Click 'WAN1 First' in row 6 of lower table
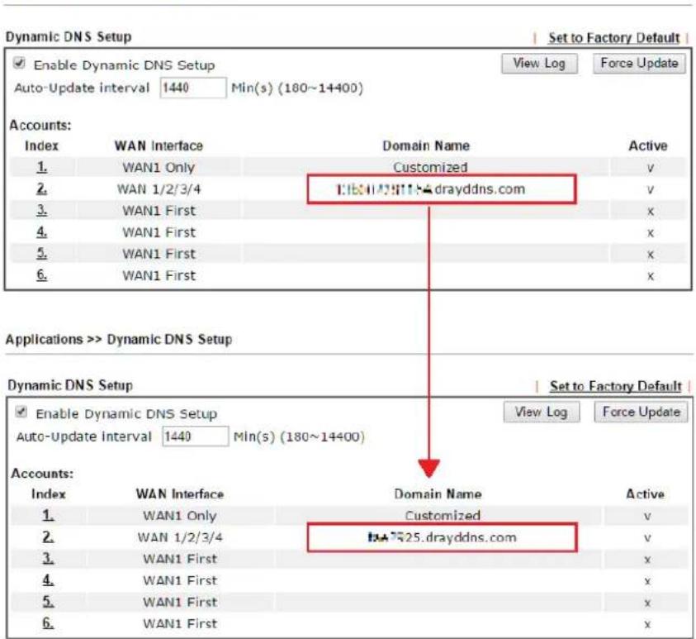Viewport: 696px width, 639px height. (180, 623)
